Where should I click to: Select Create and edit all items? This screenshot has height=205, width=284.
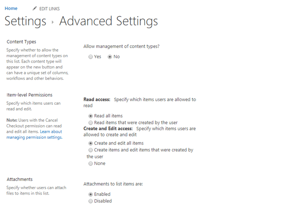pos(91,143)
